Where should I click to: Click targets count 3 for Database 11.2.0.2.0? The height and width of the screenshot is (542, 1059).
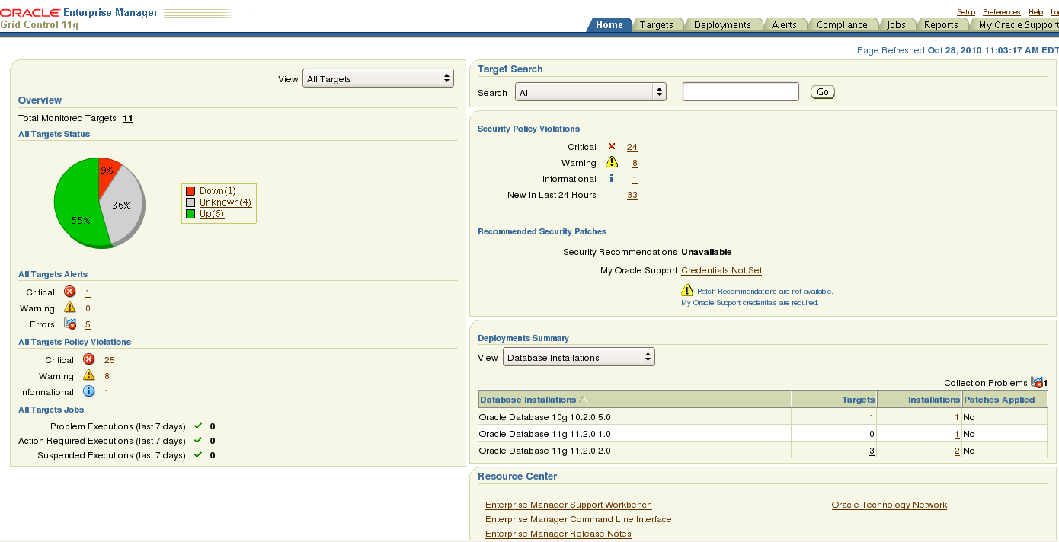(872, 451)
